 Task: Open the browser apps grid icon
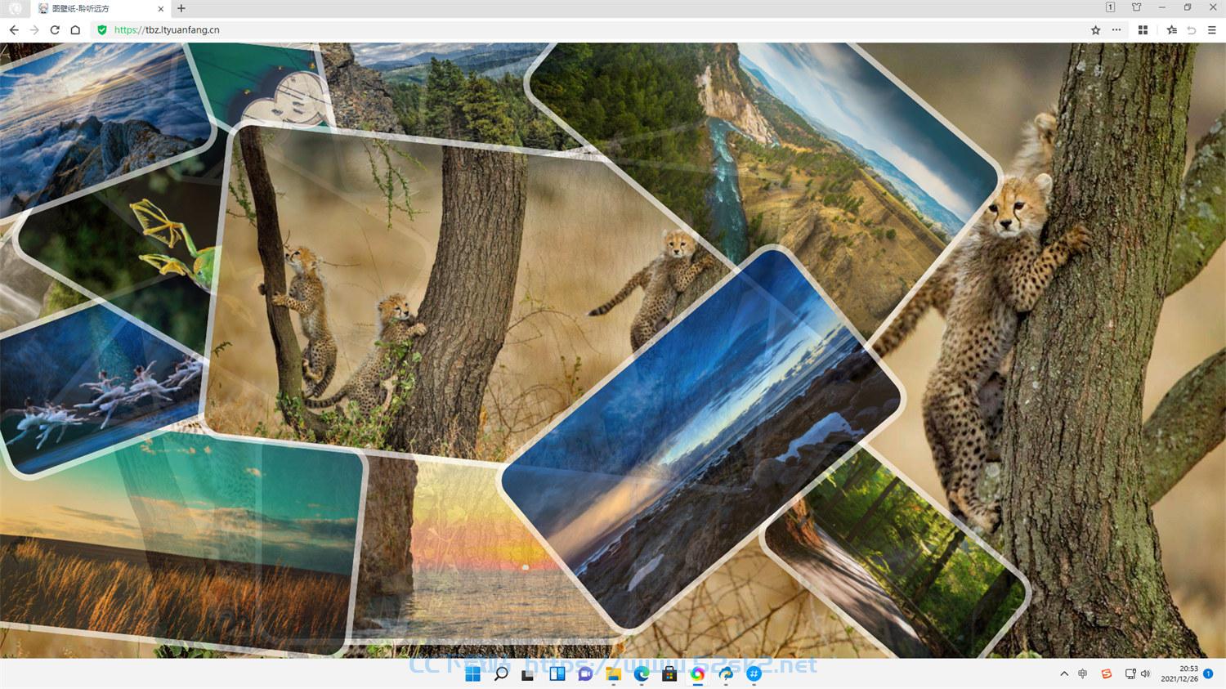click(x=1143, y=29)
